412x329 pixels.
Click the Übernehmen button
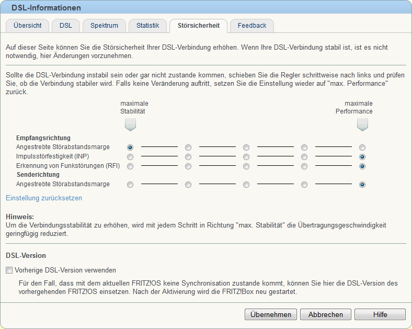(x=271, y=314)
